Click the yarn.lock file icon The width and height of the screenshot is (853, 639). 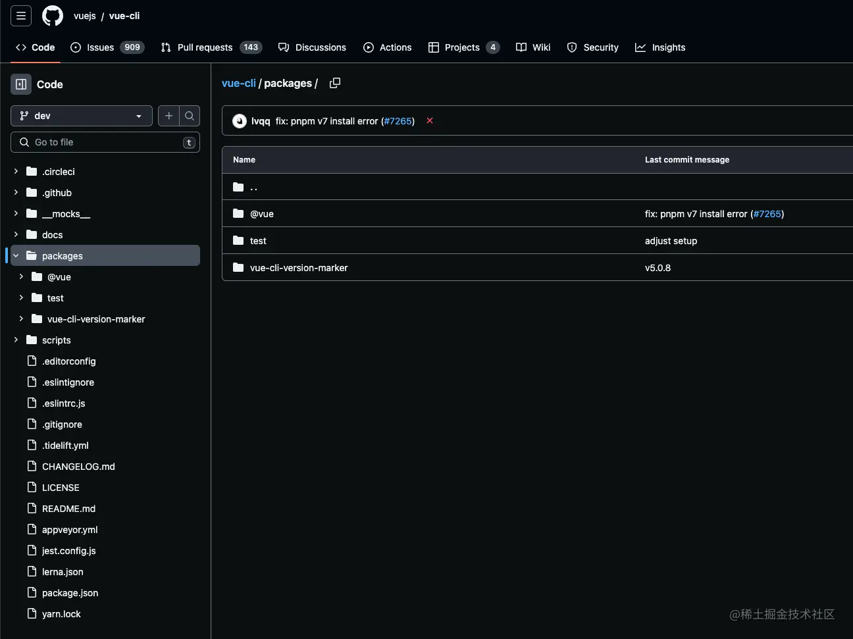pyautogui.click(x=32, y=613)
